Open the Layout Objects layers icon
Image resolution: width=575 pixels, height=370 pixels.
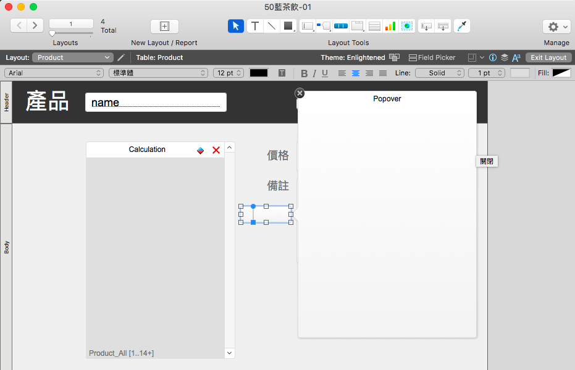[x=505, y=57]
